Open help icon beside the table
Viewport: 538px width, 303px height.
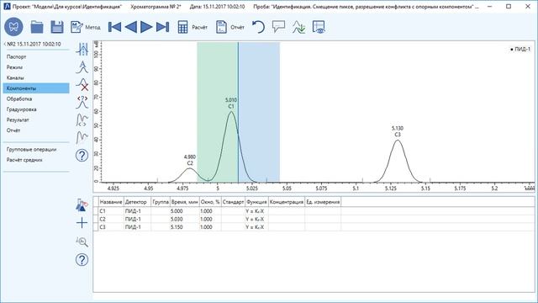click(82, 260)
